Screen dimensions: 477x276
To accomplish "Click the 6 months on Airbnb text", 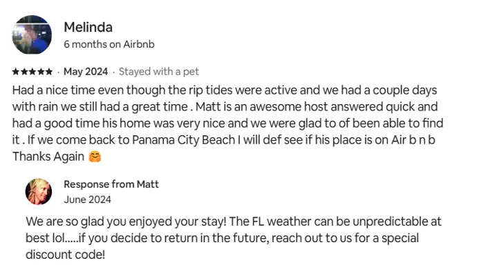I will (x=109, y=44).
